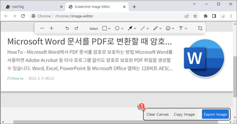237x124 pixels.
Task: Expand the Line tool options
Action: [147, 28]
